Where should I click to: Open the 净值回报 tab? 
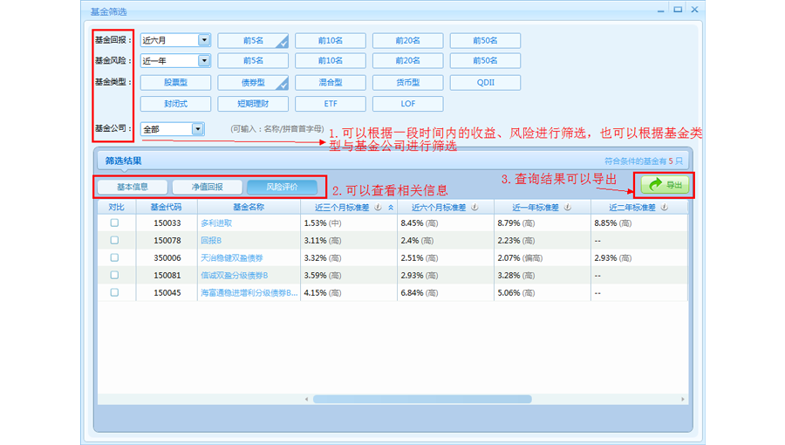tap(207, 188)
